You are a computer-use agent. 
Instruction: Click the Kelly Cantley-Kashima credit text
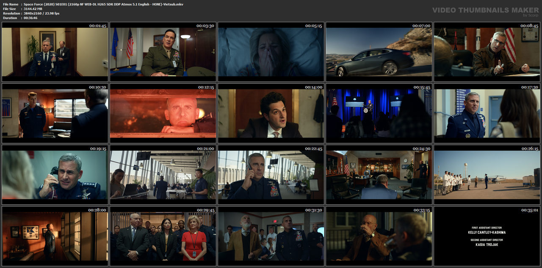click(487, 232)
